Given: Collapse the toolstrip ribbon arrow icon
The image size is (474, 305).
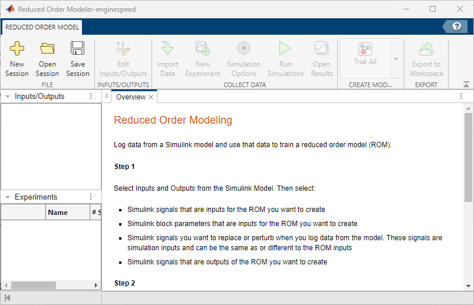Looking at the screenshot, I should [466, 85].
